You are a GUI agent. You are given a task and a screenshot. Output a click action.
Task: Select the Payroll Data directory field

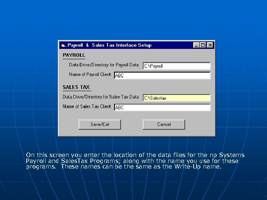(177, 66)
